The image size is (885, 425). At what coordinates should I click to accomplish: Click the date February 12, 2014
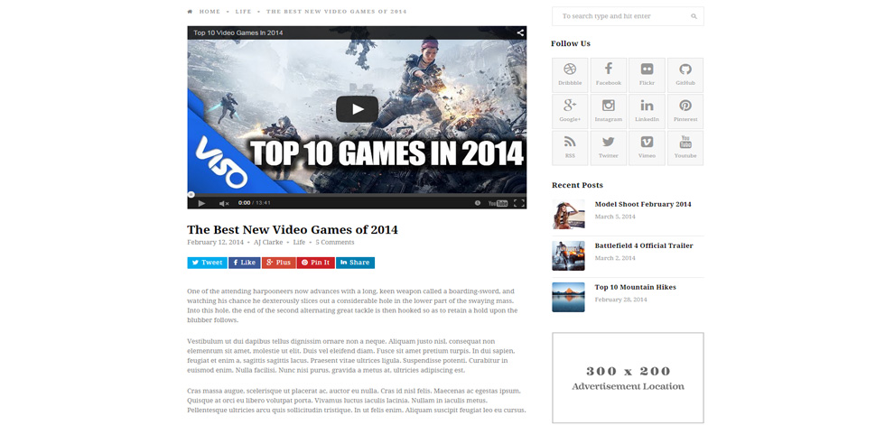click(215, 243)
